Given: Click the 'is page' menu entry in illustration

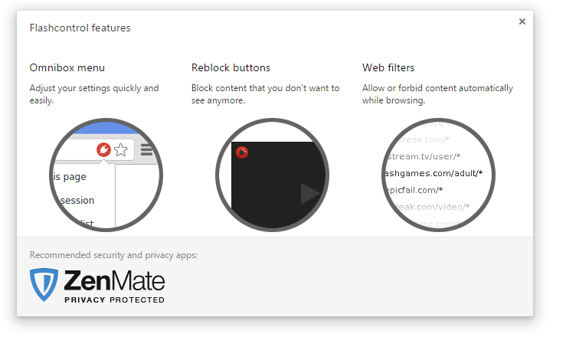Looking at the screenshot, I should pos(70,177).
